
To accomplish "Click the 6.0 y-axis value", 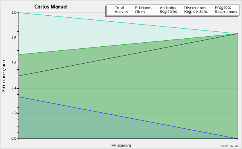I will [14, 12].
